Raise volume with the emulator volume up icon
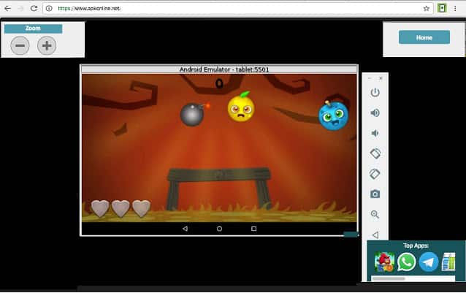The height and width of the screenshot is (293, 466). pyautogui.click(x=375, y=113)
